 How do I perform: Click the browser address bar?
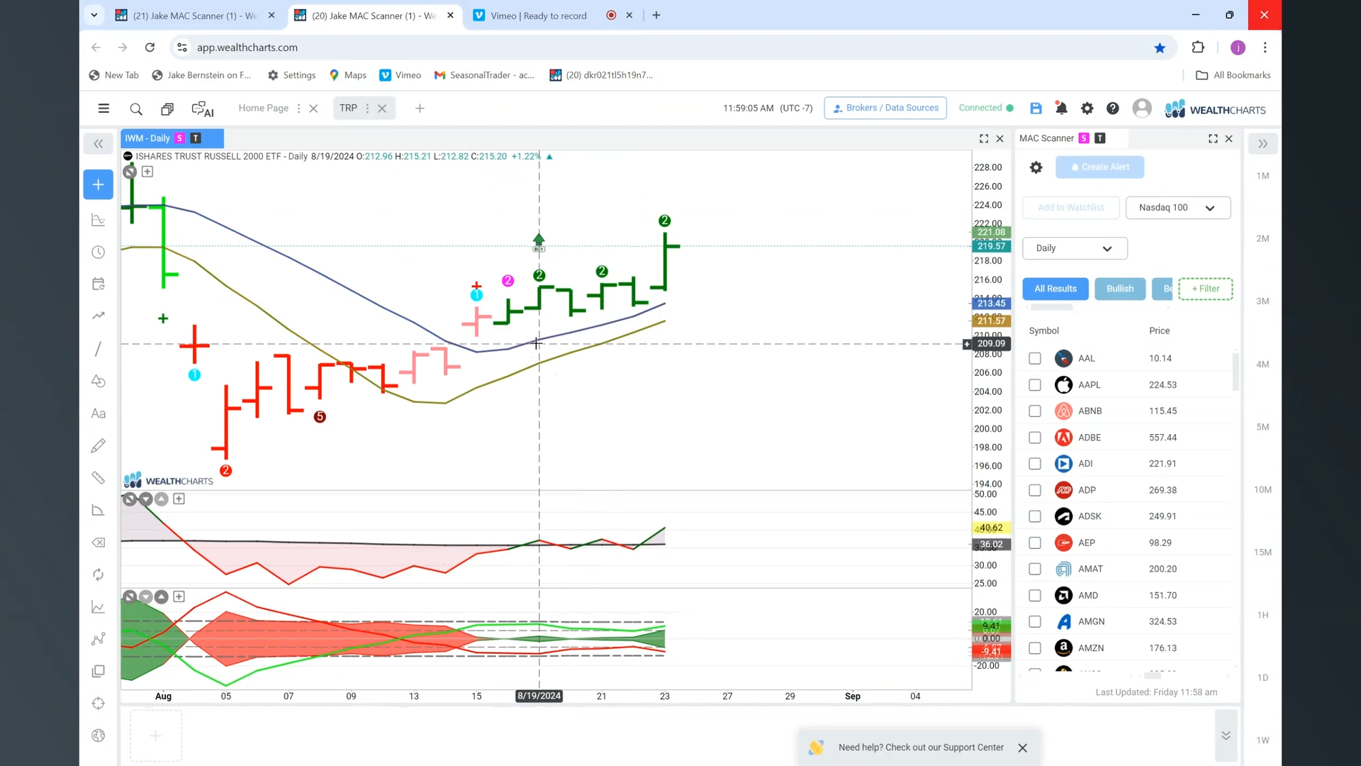pos(666,48)
